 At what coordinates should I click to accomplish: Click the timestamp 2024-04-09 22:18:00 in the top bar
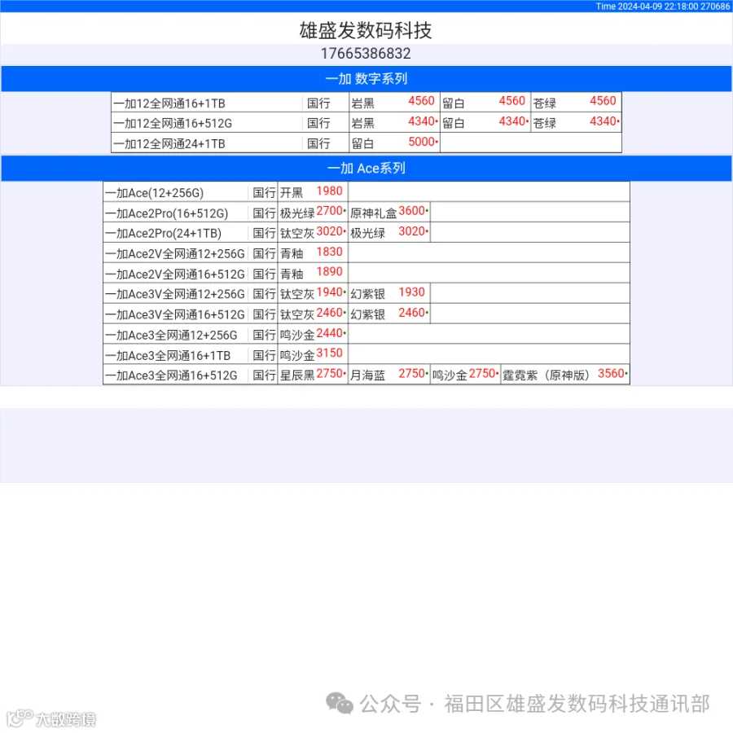pyautogui.click(x=657, y=6)
